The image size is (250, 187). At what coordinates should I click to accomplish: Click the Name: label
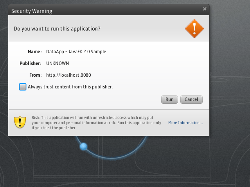coord(35,52)
